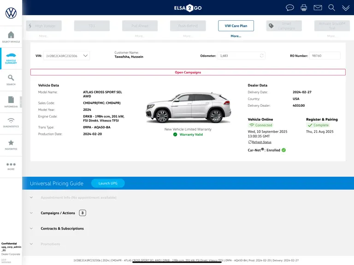Open Vehicle Summary car icon
Viewport: 354px width, 265px height.
coord(11,55)
